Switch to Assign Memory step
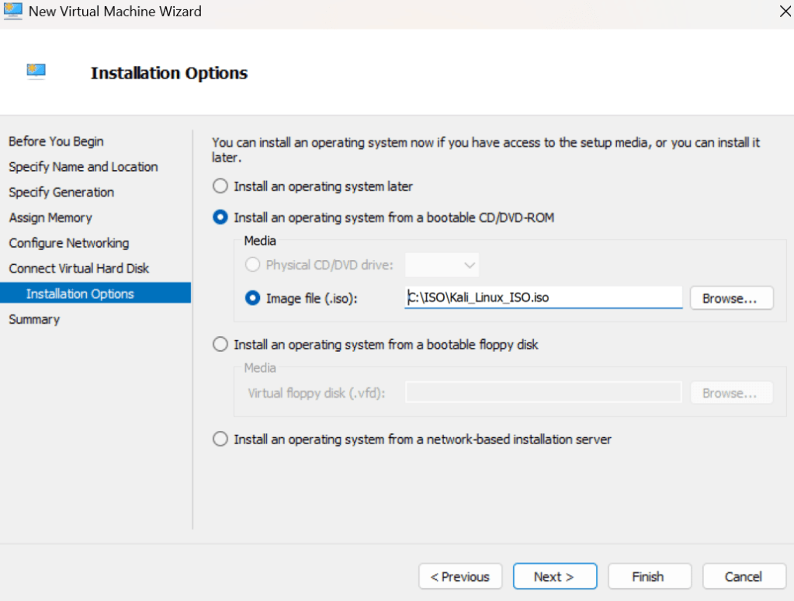Screen dimensions: 794x601 coord(50,218)
